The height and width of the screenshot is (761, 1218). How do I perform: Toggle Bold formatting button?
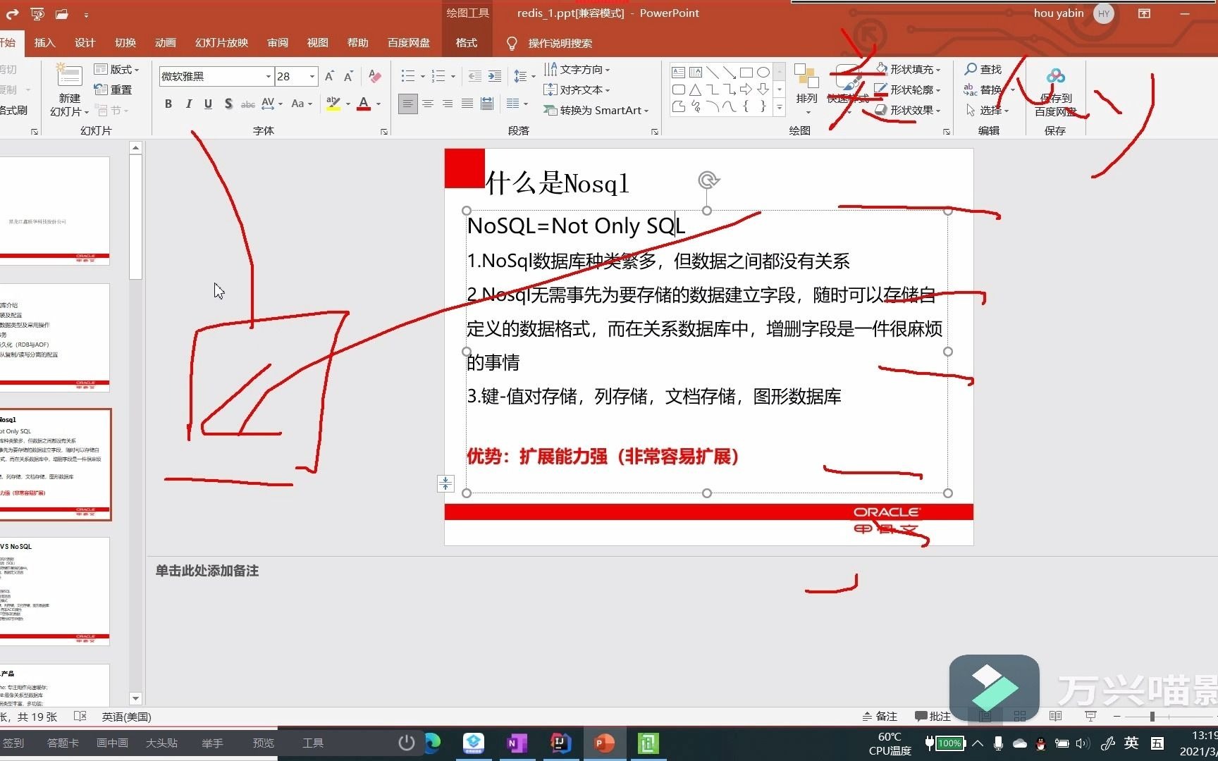point(168,104)
